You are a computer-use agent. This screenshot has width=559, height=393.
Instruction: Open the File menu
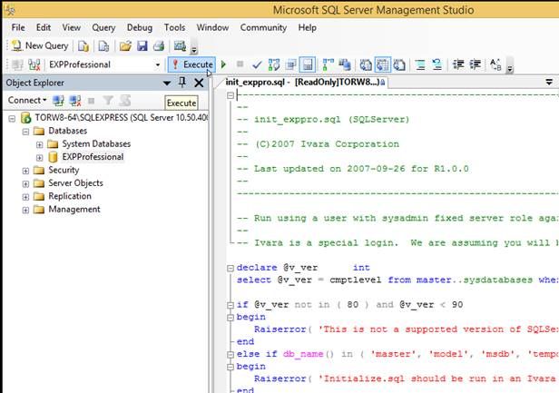(18, 27)
